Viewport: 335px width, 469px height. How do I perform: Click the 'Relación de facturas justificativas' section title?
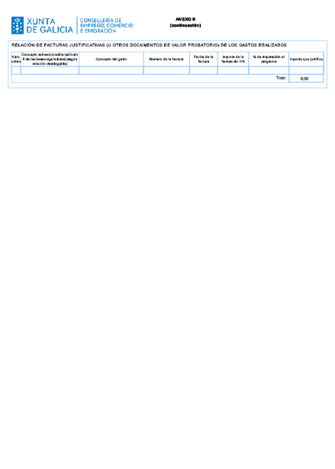point(149,45)
